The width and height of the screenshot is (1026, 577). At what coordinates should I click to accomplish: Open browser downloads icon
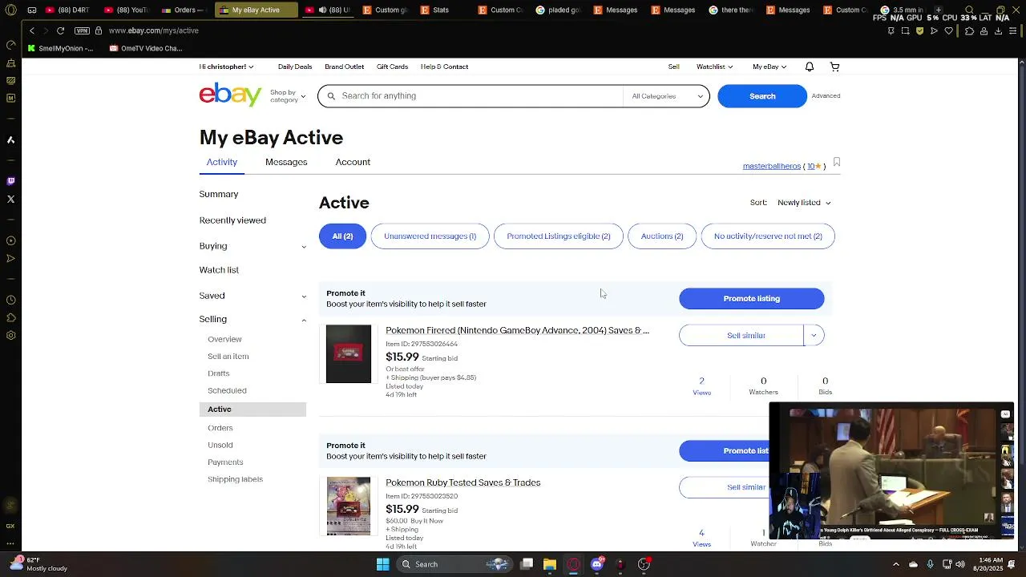(998, 31)
